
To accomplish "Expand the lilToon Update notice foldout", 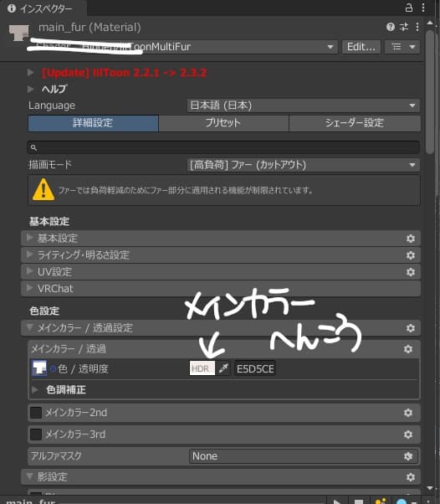I will (30, 73).
